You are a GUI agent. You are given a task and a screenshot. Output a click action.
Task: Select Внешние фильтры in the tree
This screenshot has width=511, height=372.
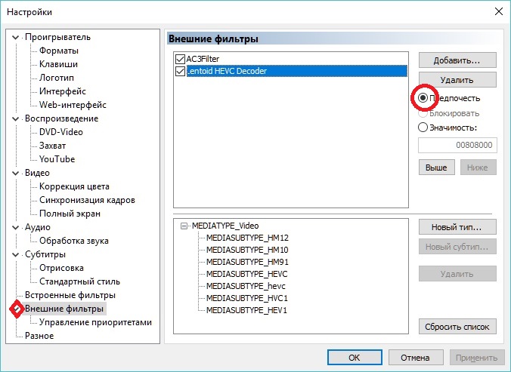(64, 309)
